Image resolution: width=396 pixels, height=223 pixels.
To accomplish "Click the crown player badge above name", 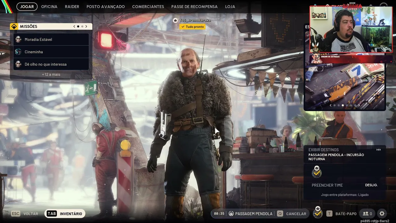I will (175, 20).
